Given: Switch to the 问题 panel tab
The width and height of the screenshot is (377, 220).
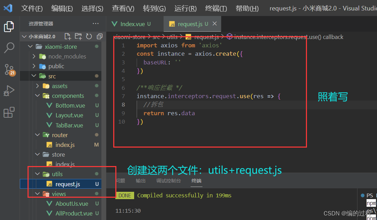Looking at the screenshot, I should [x=121, y=181].
